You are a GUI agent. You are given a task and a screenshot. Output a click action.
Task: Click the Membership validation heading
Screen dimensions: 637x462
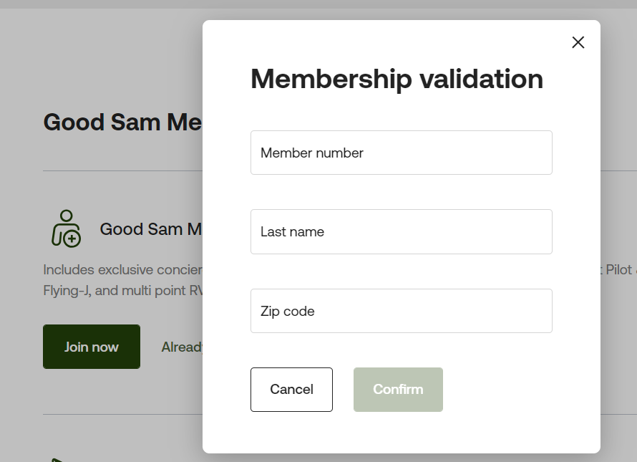coord(397,79)
